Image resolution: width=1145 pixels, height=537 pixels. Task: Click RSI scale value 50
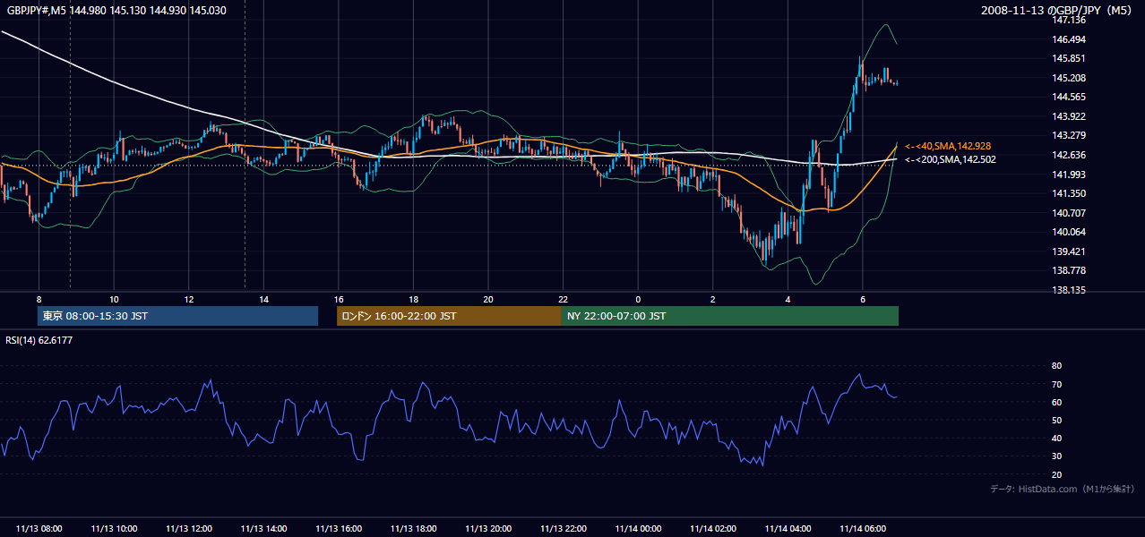(x=1056, y=420)
